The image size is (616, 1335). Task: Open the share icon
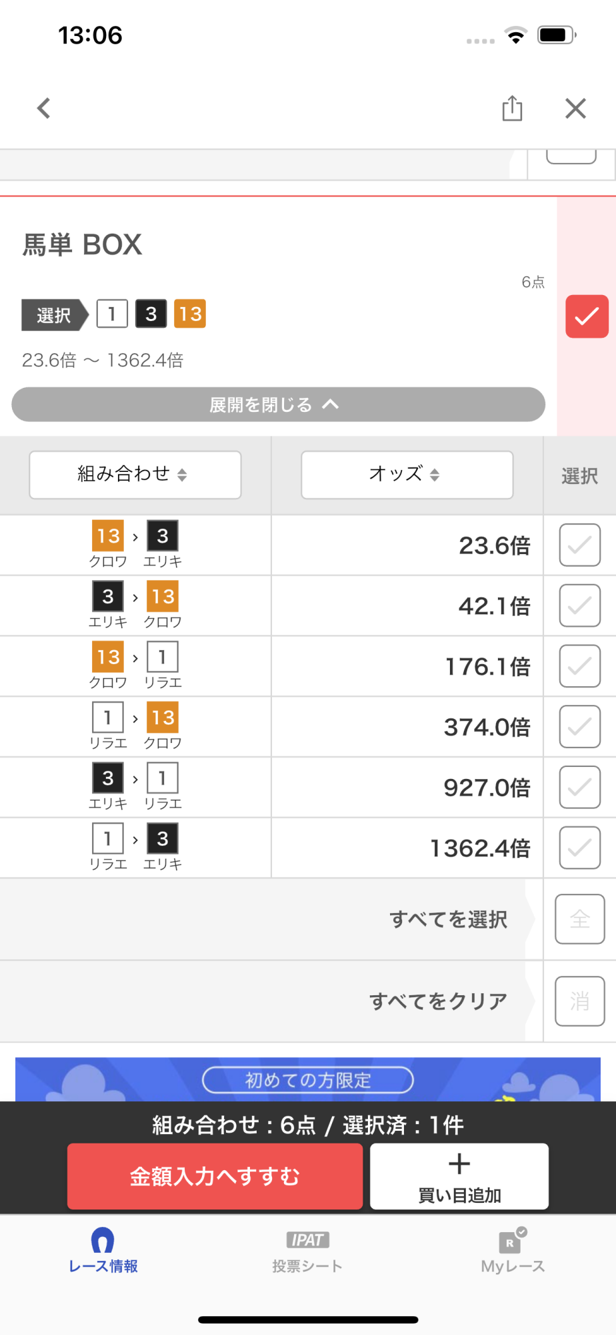[512, 108]
